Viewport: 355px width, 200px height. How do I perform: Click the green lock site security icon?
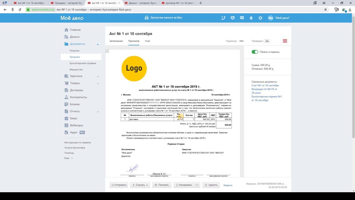pyautogui.click(x=28, y=9)
